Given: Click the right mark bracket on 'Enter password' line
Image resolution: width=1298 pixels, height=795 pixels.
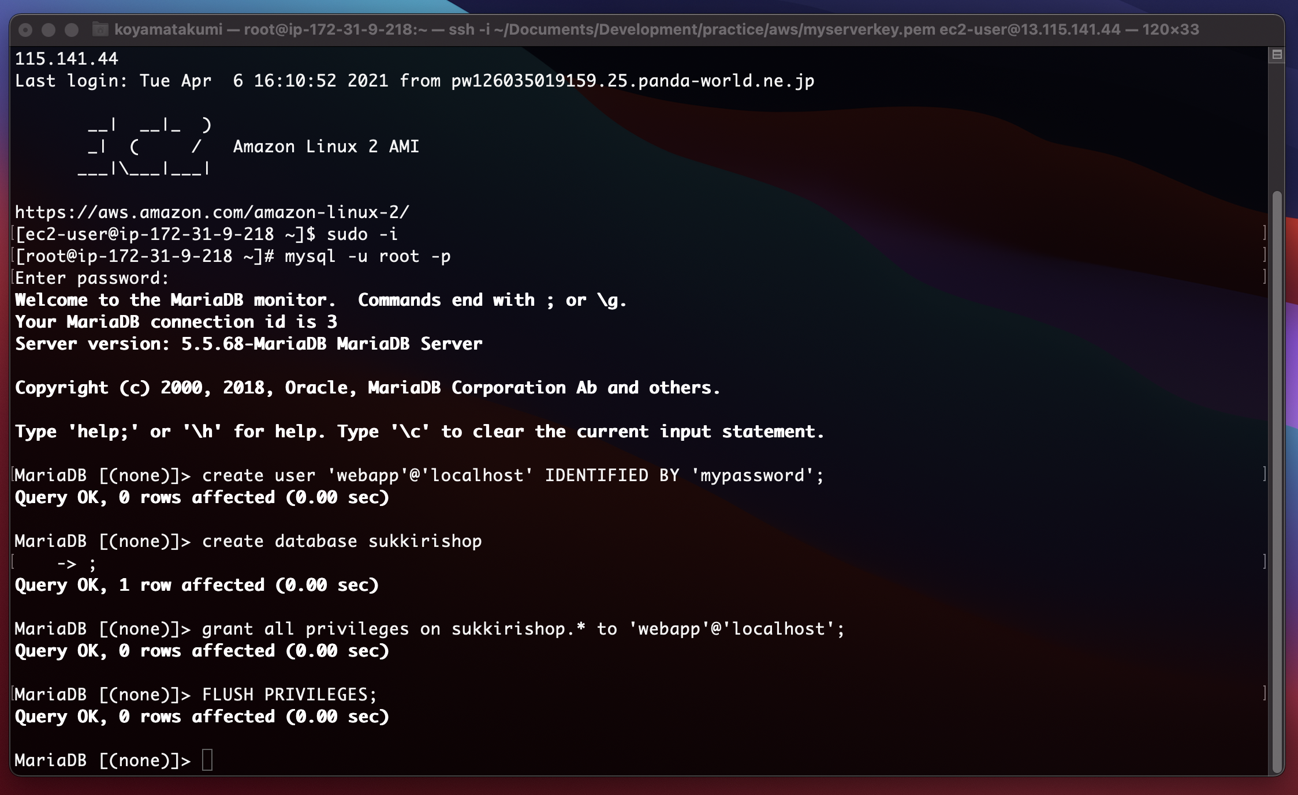Looking at the screenshot, I should click(x=1264, y=276).
